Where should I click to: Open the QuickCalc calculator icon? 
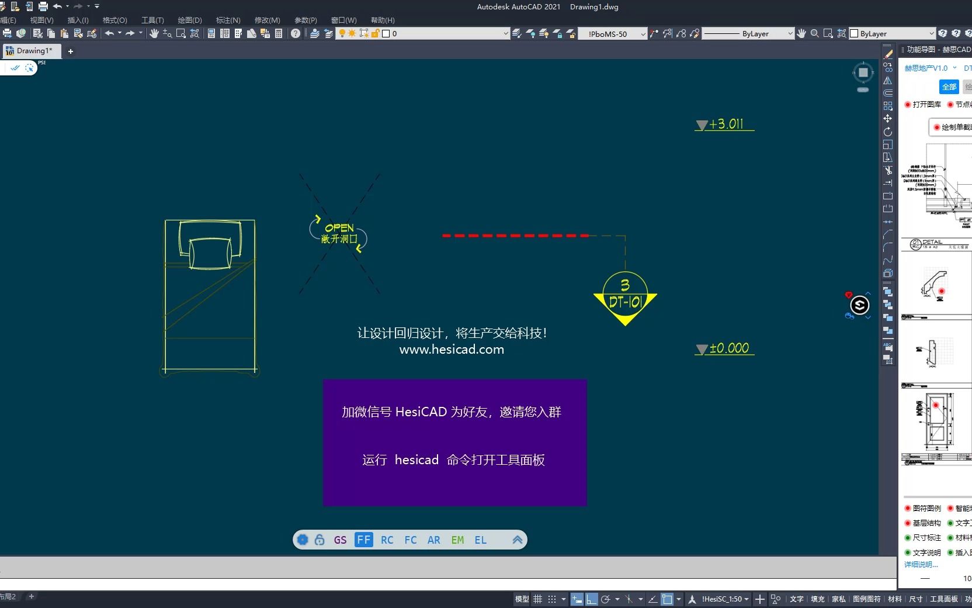coord(279,33)
